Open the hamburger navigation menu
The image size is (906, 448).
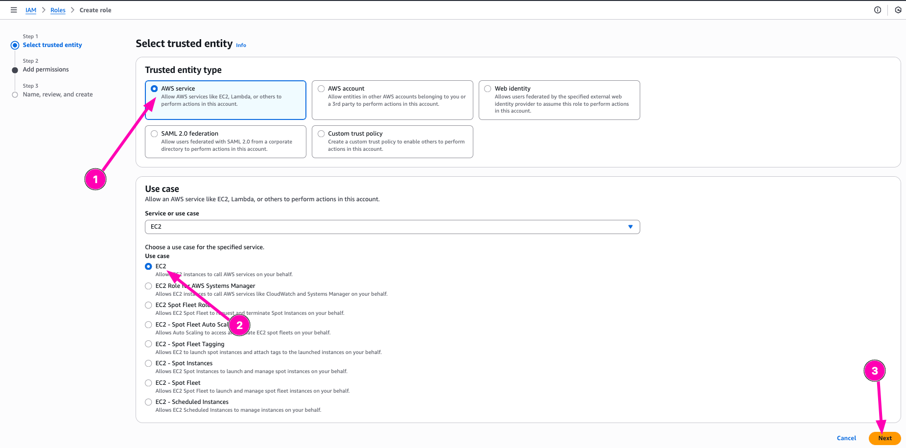point(14,10)
